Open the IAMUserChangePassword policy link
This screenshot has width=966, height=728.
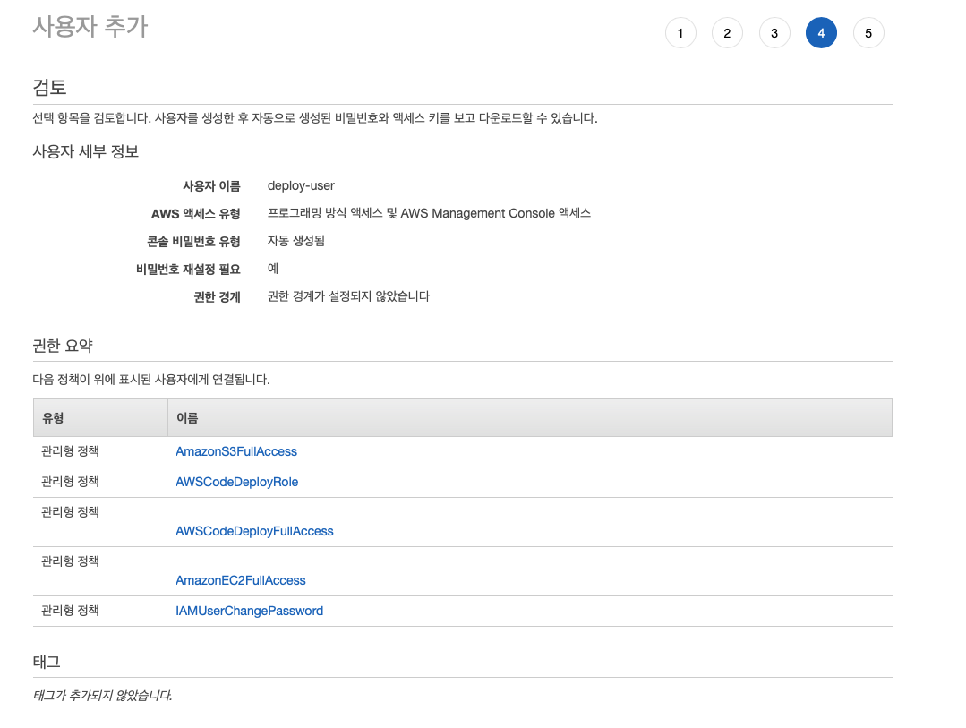coord(249,611)
